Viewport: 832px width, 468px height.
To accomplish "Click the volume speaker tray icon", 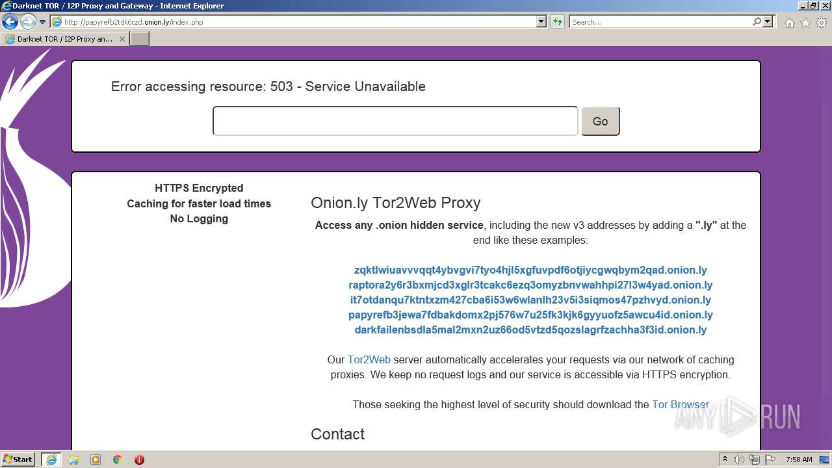I will [739, 460].
